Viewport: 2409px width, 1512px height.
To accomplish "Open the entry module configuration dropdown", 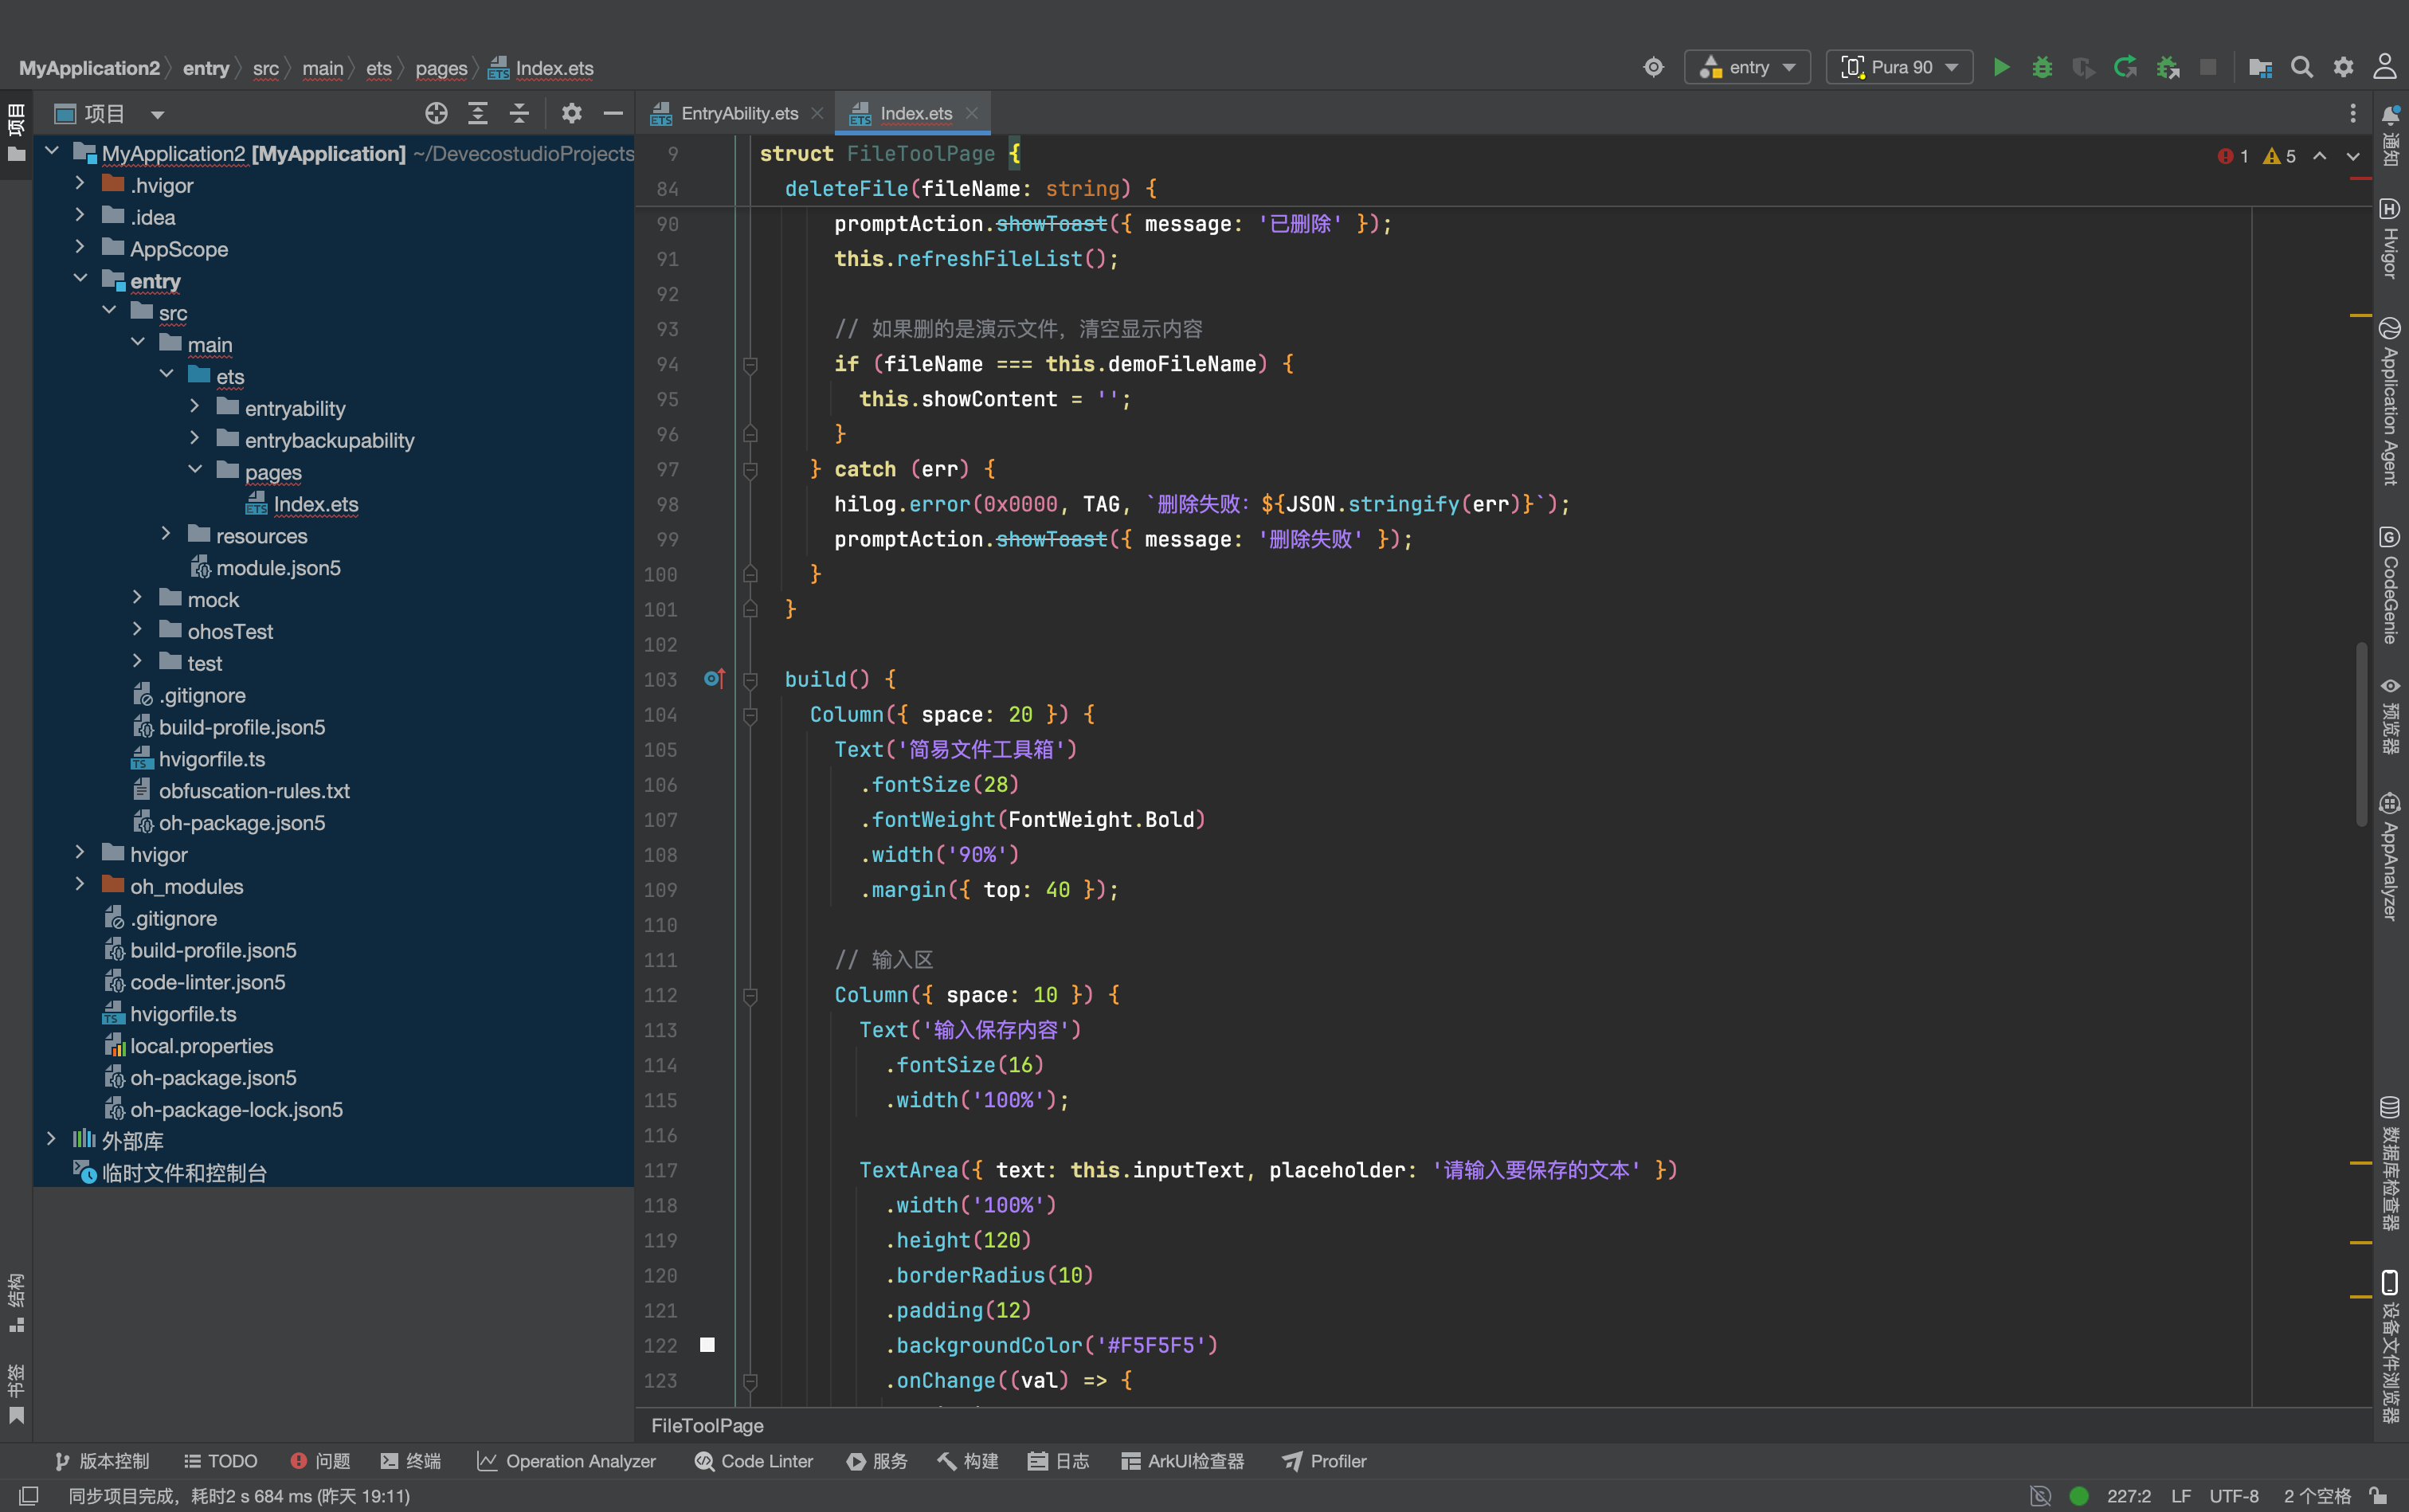I will pyautogui.click(x=1748, y=67).
